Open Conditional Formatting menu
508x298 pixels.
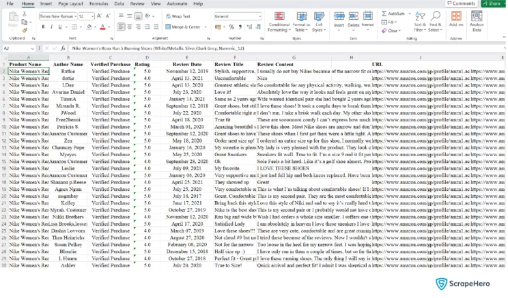[x=279, y=22]
